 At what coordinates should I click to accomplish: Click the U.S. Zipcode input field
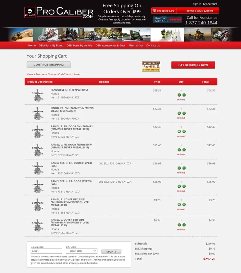(x=46, y=251)
